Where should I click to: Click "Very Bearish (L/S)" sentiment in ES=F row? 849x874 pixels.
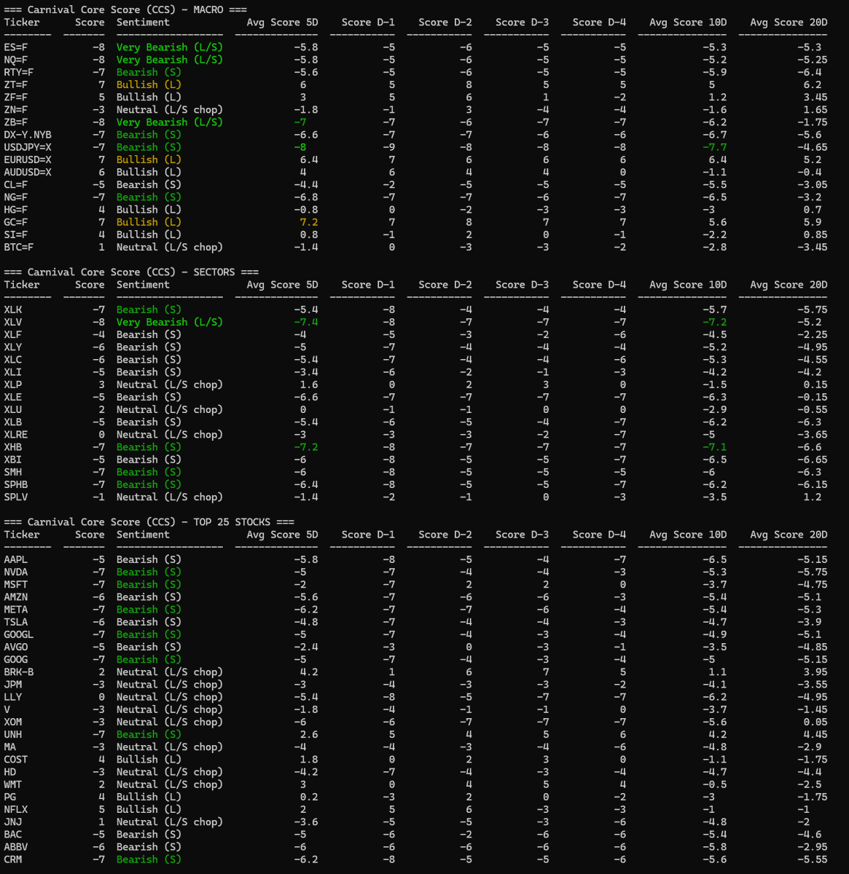pyautogui.click(x=170, y=47)
